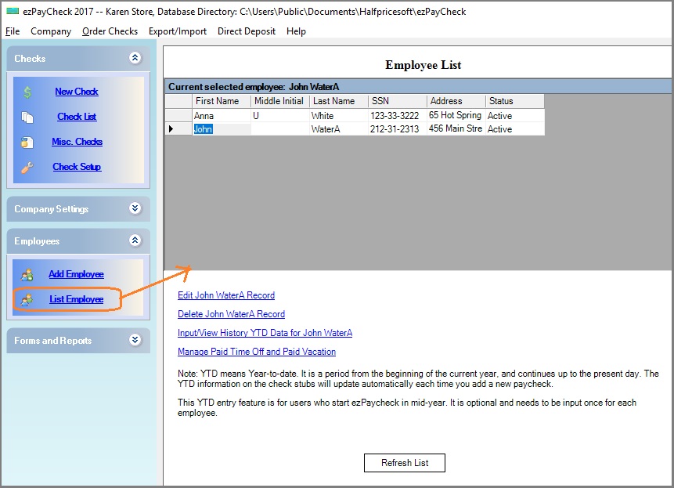Click the ezPayCheck app icon in title bar

click(12, 11)
